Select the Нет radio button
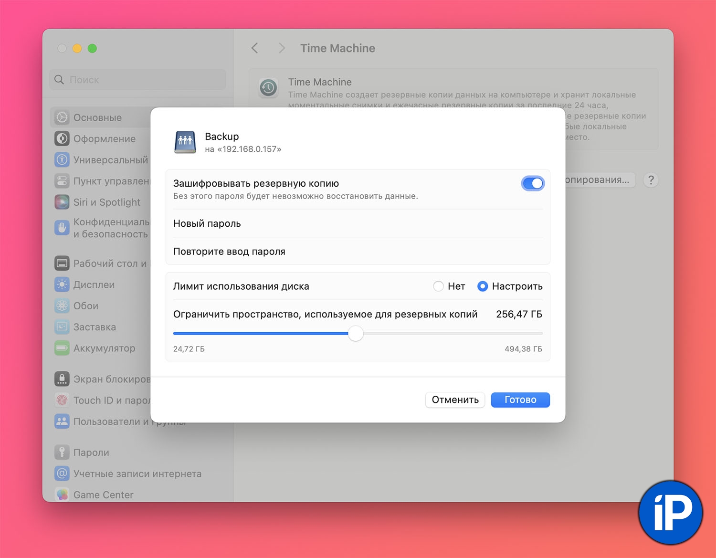 (x=438, y=286)
